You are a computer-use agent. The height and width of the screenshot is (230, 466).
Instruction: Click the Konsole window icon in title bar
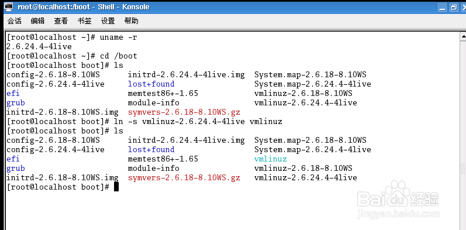click(9, 6)
